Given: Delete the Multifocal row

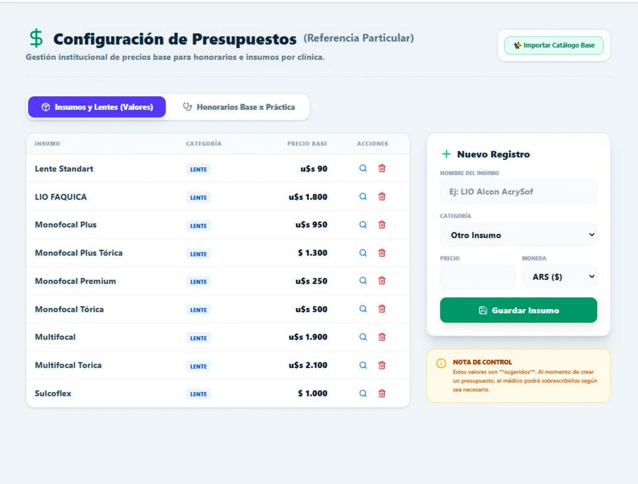Looking at the screenshot, I should [x=382, y=337].
